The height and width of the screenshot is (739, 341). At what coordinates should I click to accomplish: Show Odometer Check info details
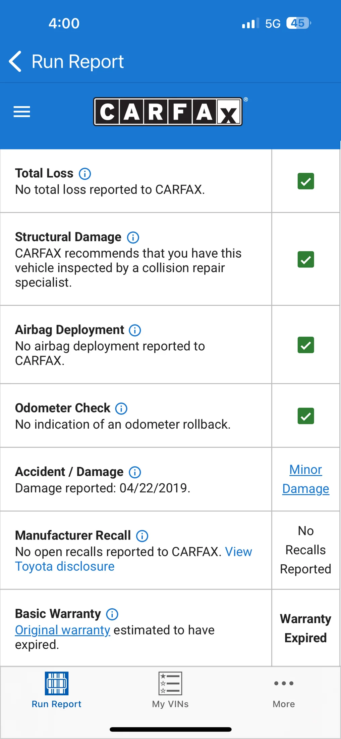click(121, 408)
